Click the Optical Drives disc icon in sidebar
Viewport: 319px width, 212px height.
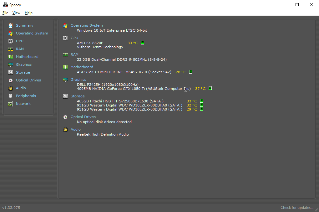[11, 80]
